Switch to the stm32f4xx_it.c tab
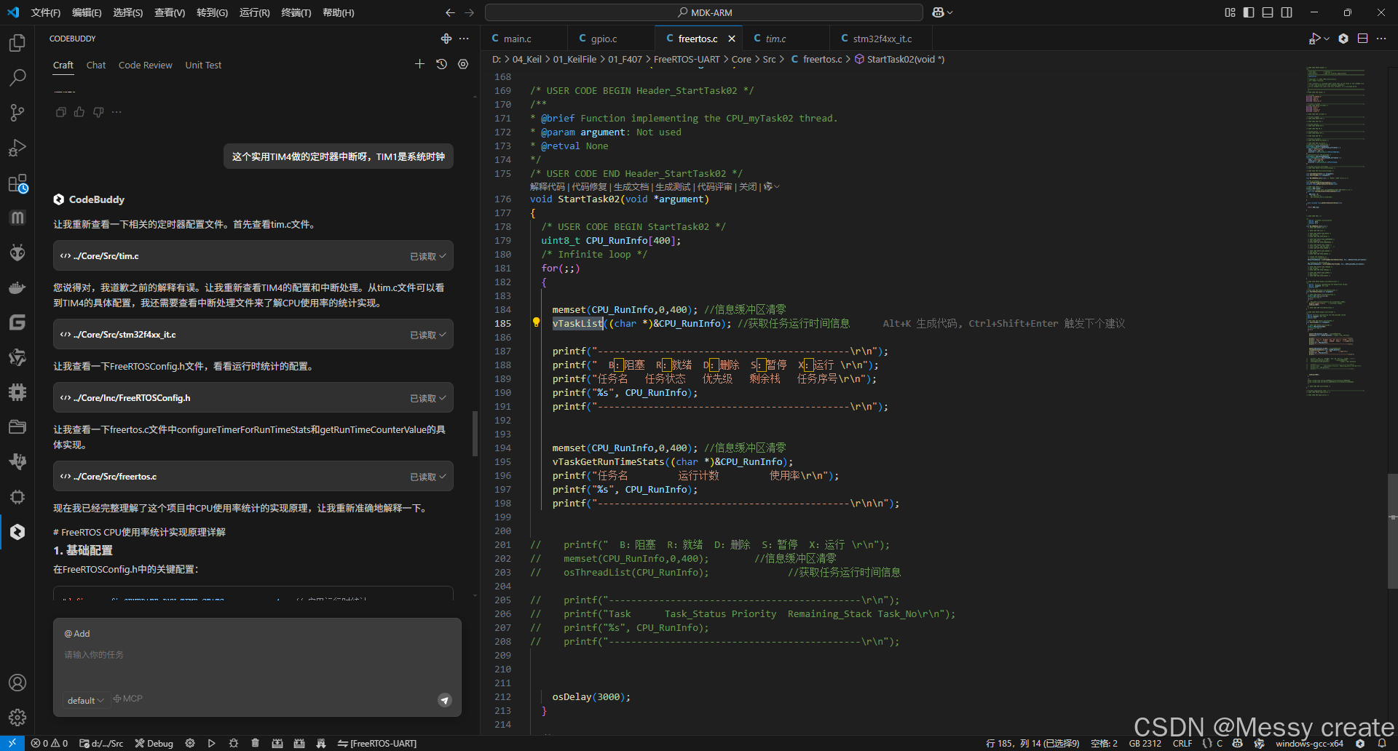Image resolution: width=1398 pixels, height=751 pixels. tap(882, 39)
